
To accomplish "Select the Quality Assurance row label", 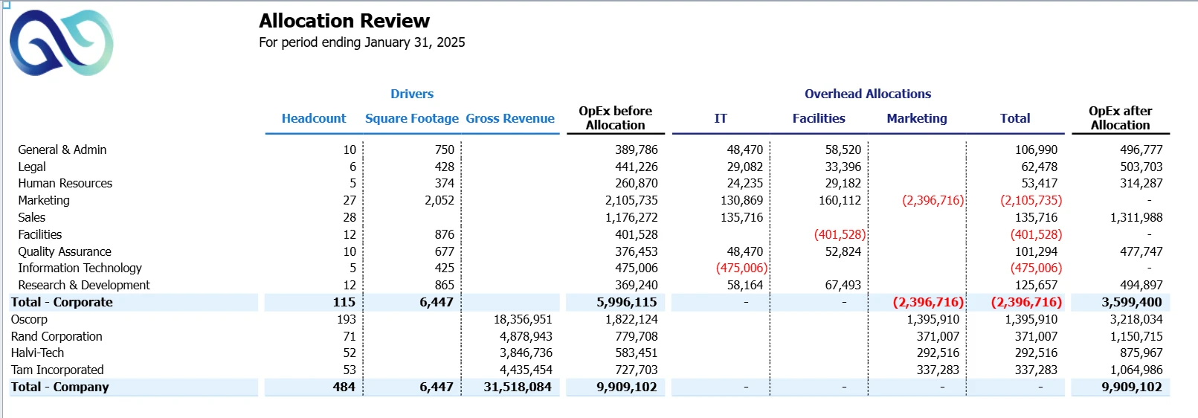I will 65,251.
